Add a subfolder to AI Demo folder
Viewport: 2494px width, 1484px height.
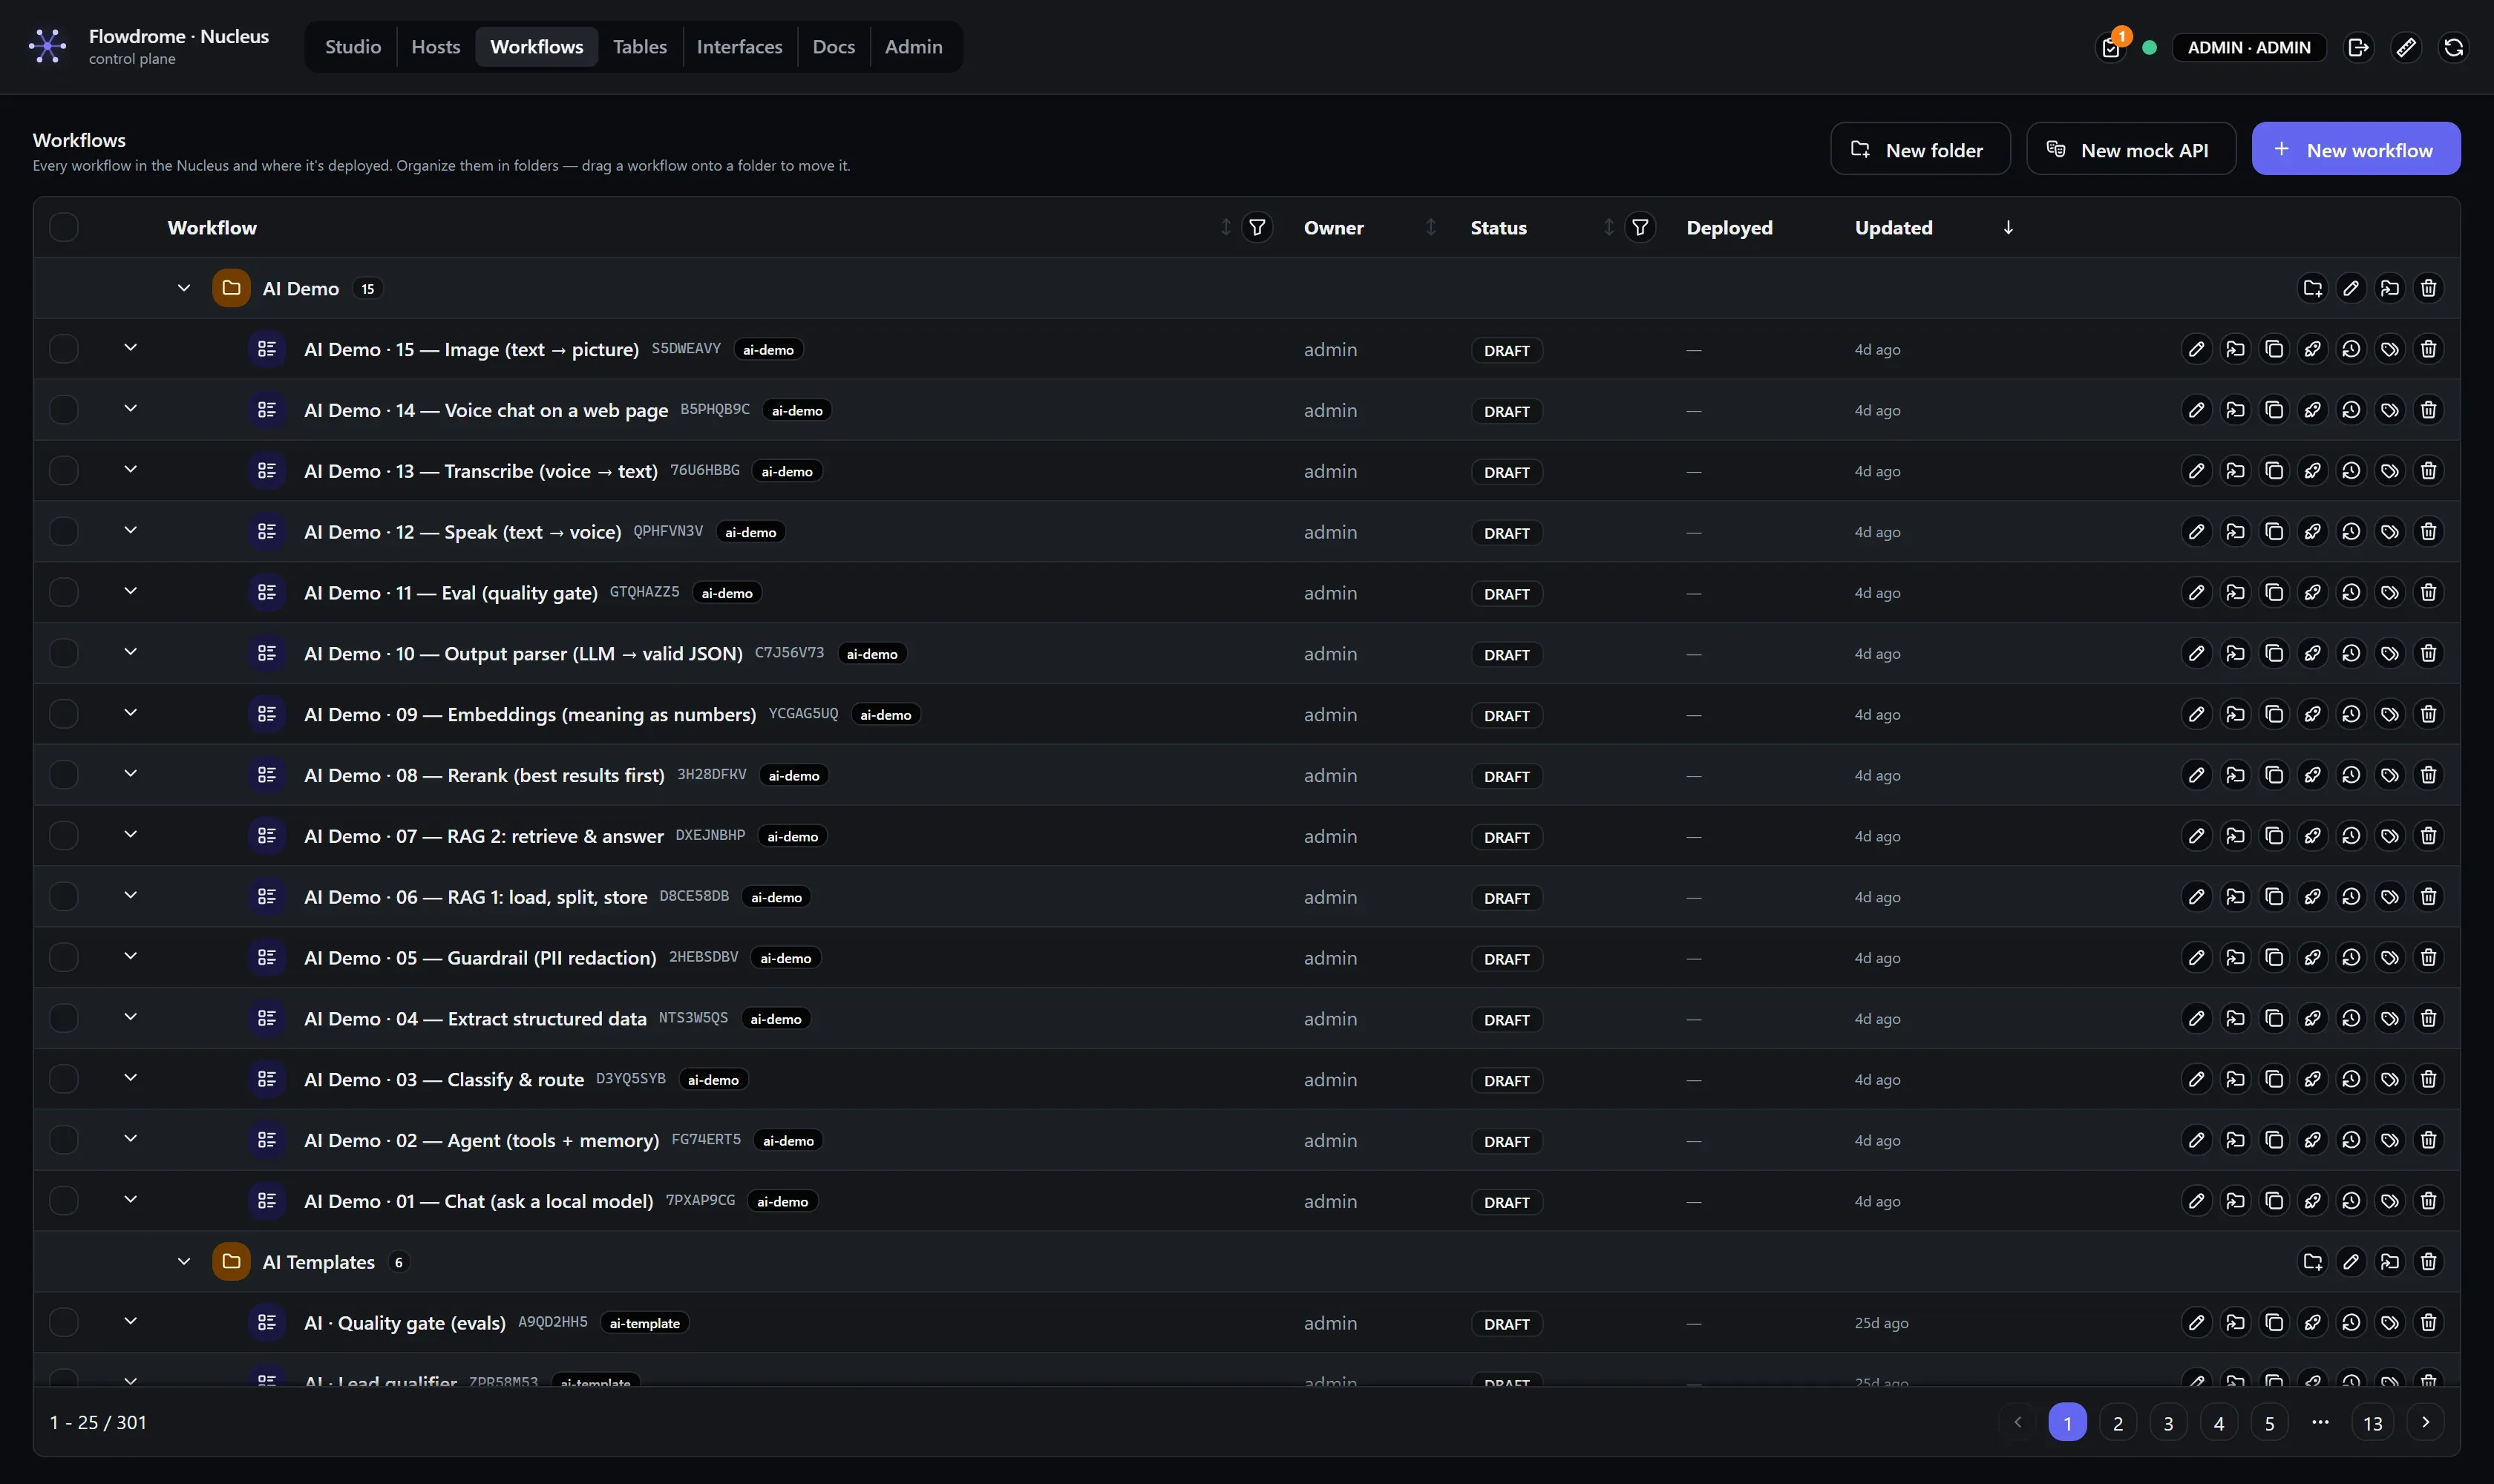[2312, 288]
